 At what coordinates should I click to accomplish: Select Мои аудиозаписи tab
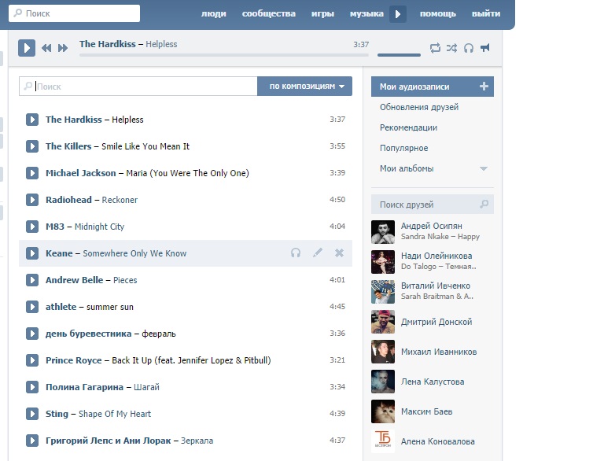coord(433,87)
